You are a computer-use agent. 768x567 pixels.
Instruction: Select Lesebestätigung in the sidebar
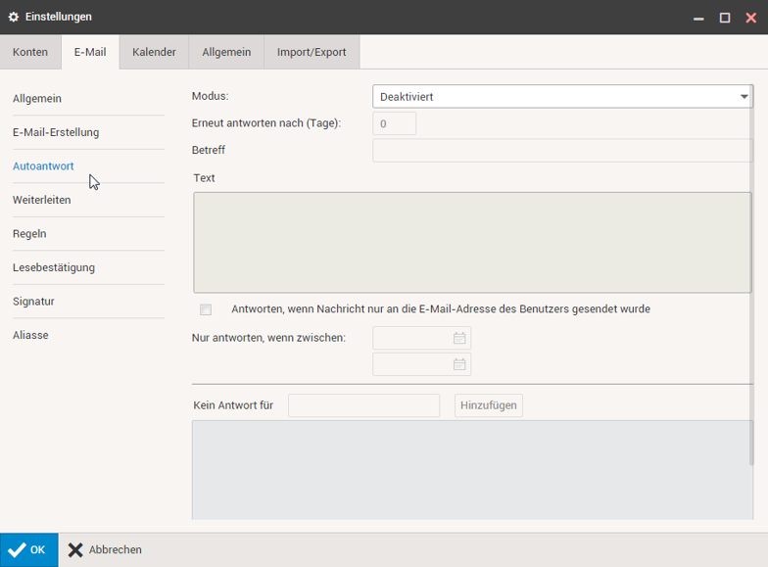54,267
